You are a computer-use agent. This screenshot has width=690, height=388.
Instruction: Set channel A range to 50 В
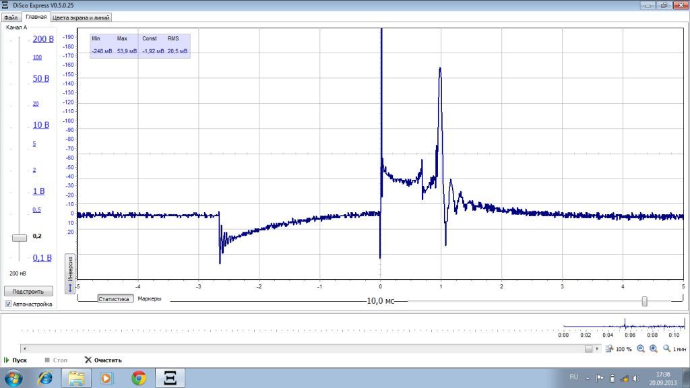41,79
